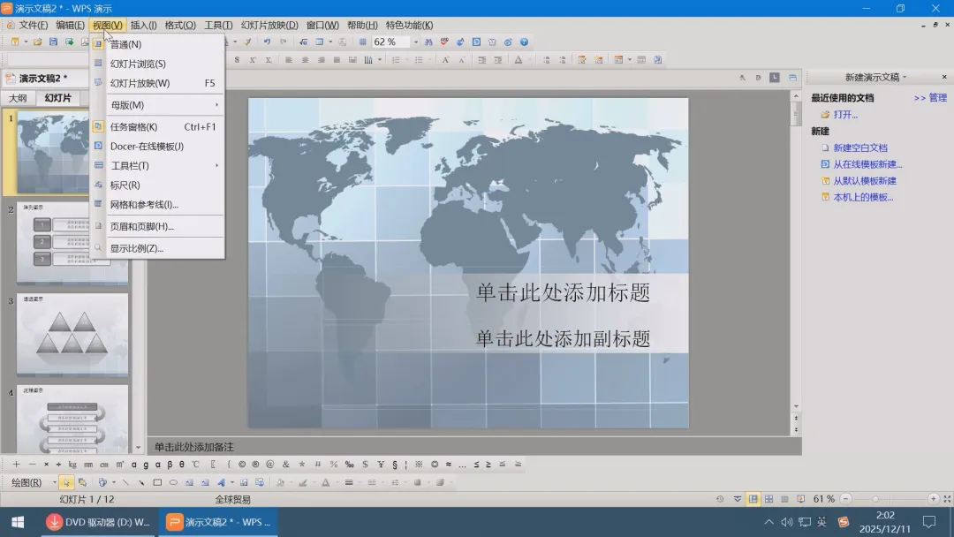Choose Header and Footer menu entry
This screenshot has height=537, width=954.
pyautogui.click(x=159, y=226)
